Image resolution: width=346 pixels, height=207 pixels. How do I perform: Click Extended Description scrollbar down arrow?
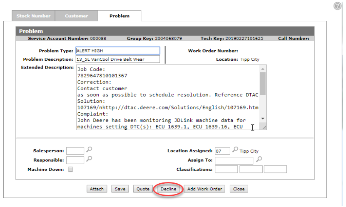coord(262,119)
